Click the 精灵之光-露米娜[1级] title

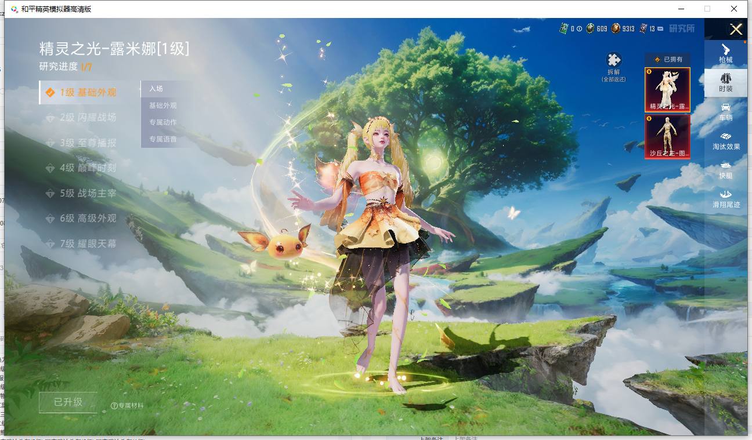(114, 48)
